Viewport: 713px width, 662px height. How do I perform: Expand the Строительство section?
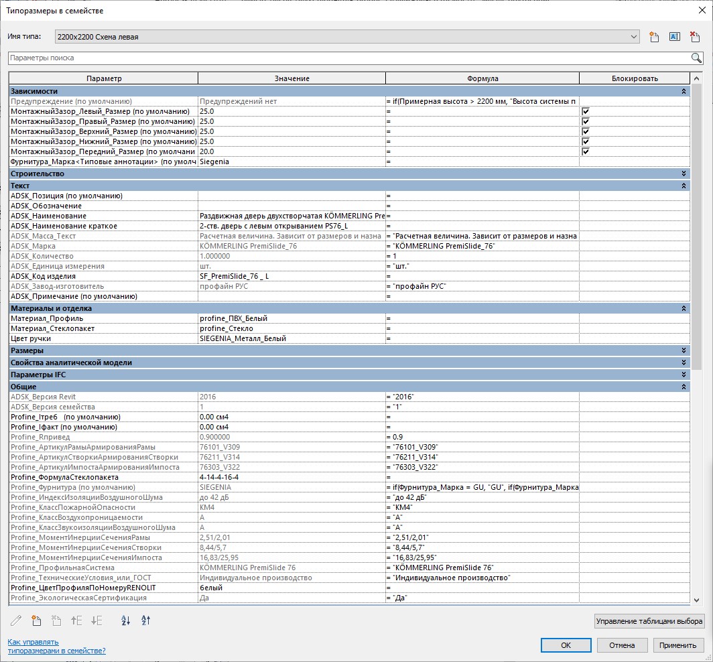tap(684, 174)
